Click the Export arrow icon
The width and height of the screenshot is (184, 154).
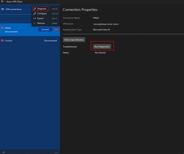(x=35, y=18)
